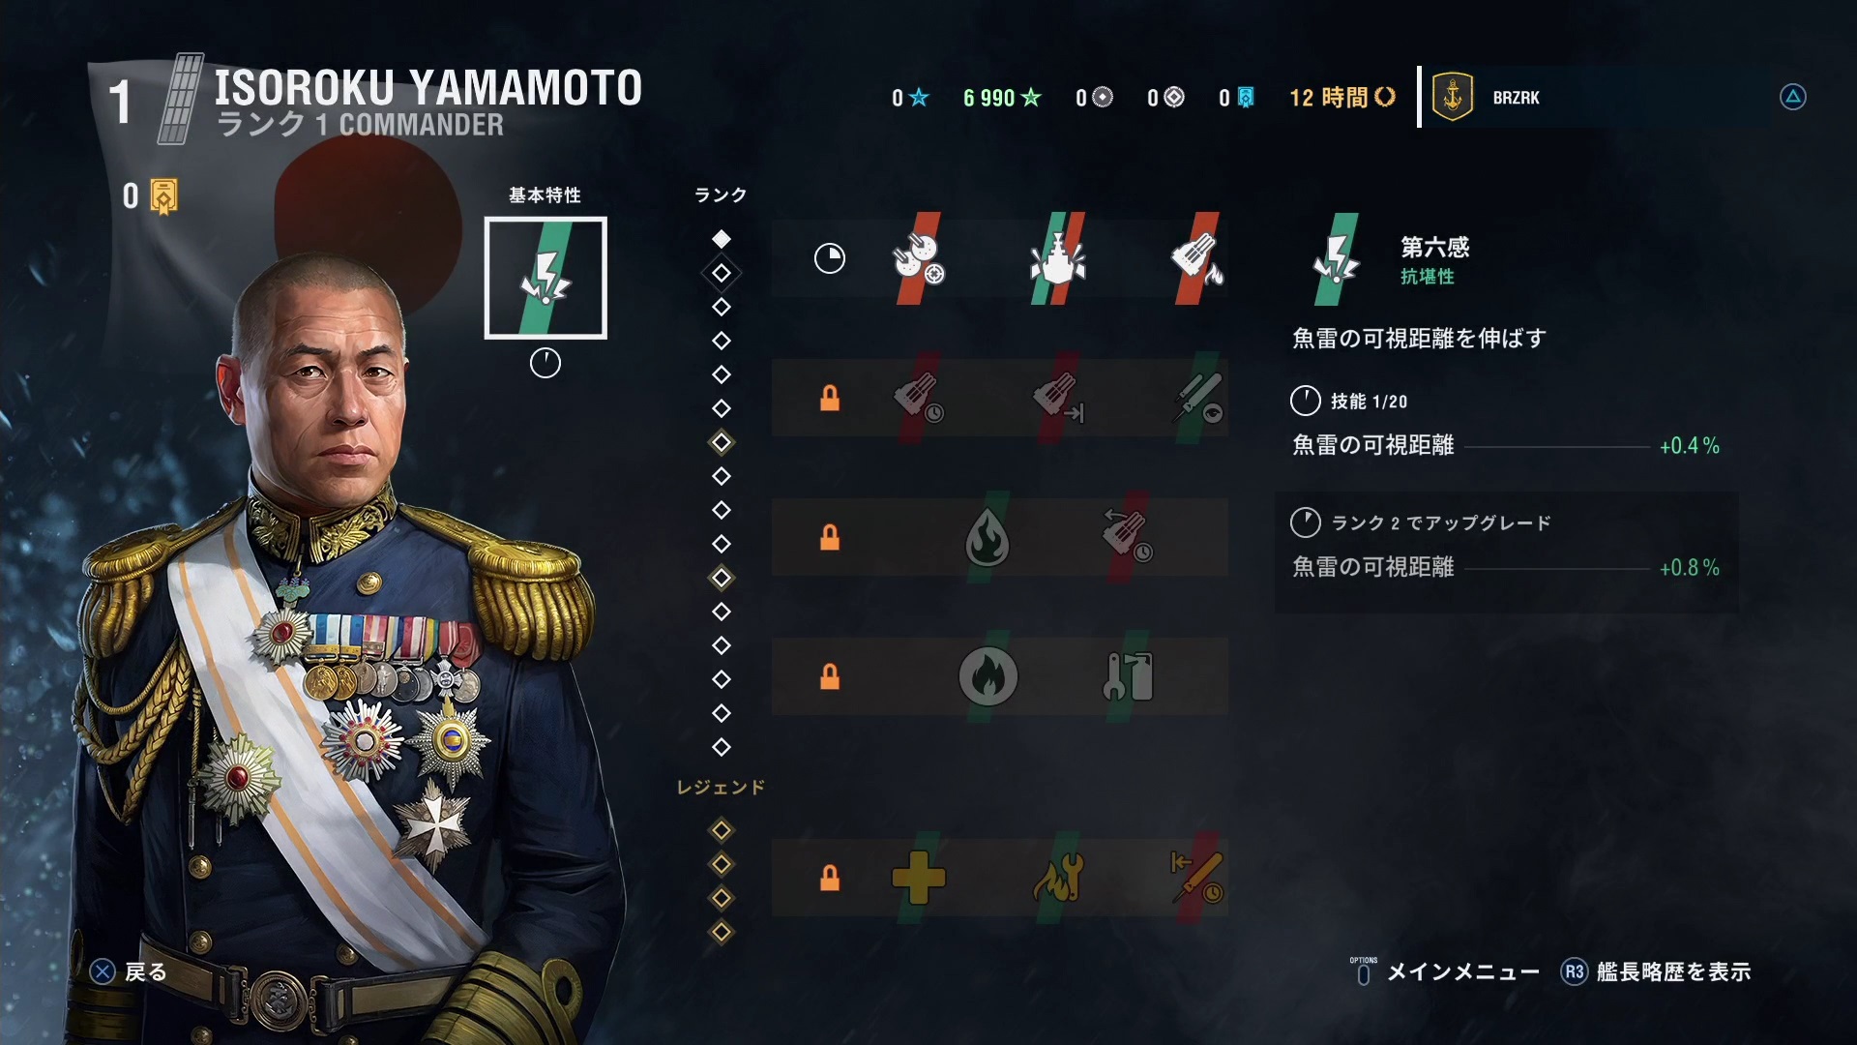Image resolution: width=1857 pixels, height=1045 pixels.
Task: Select the torpedo range legend skill icon
Action: click(1197, 878)
